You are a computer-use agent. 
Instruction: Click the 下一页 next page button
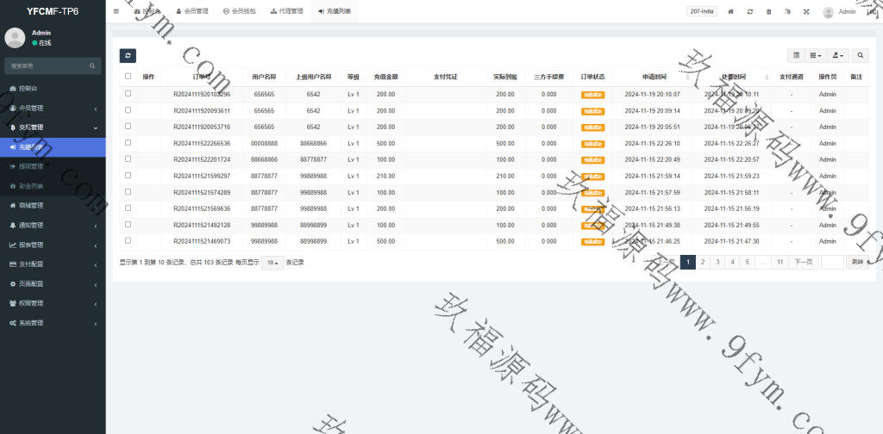tap(803, 262)
